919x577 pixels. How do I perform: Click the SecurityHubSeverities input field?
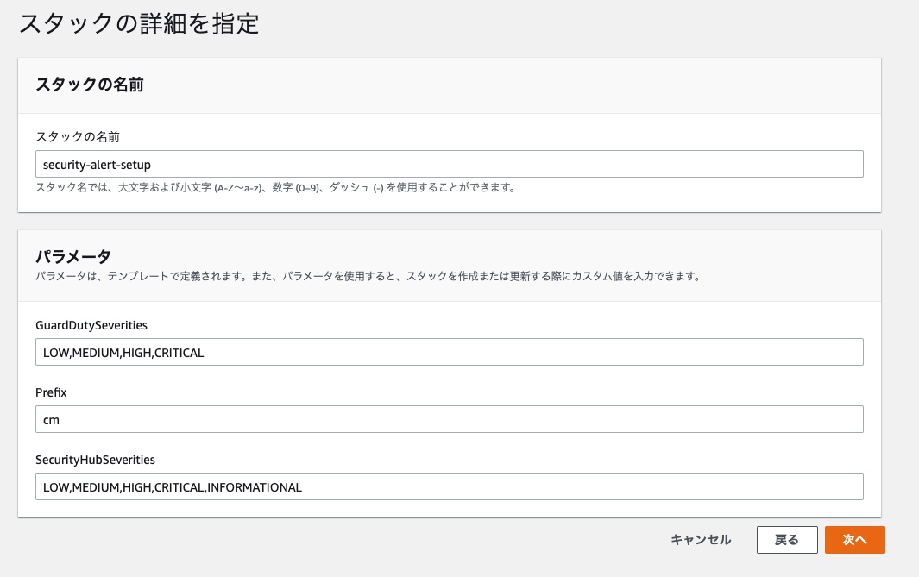449,486
